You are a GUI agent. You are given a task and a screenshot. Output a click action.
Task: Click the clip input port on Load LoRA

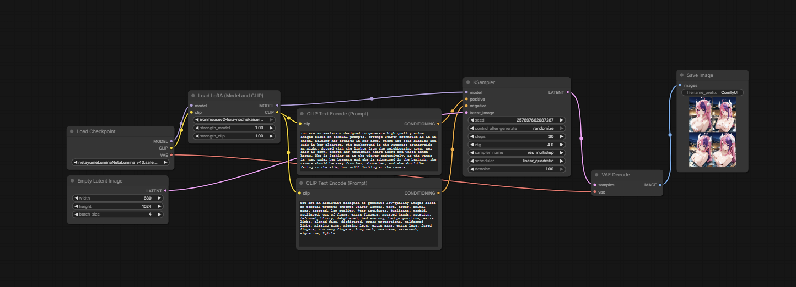[x=191, y=112]
